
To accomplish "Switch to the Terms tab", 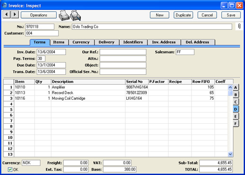I will point(40,42).
